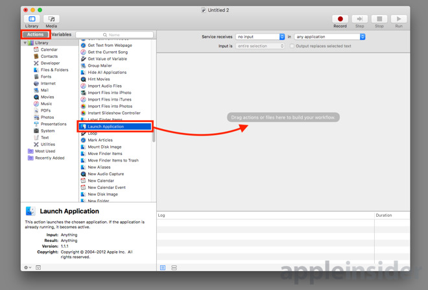
Task: Collapse the Library disclosure triangle
Action: (25, 43)
